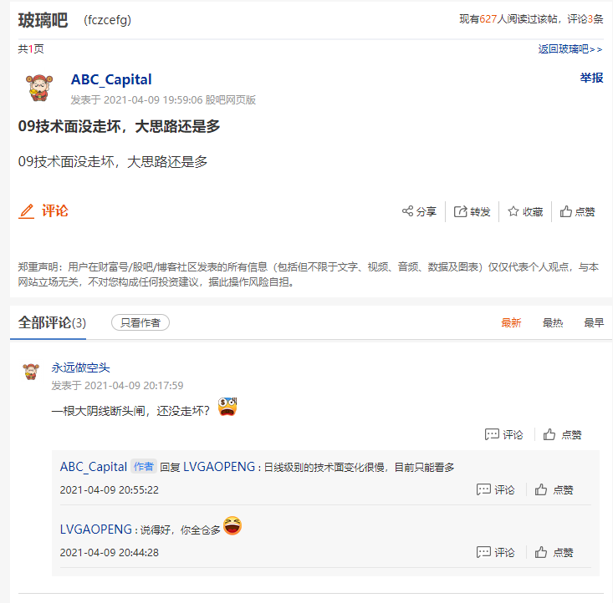Open author ABC_Capital's profile name link
613x603 pixels.
coord(111,79)
